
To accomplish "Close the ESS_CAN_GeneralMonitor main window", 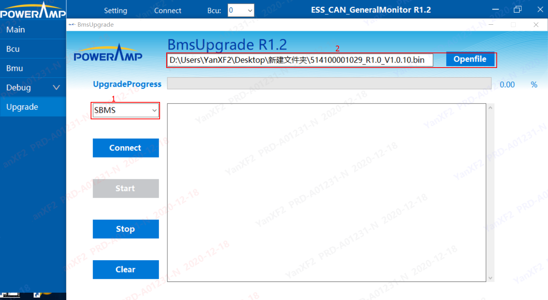I will click(540, 10).
